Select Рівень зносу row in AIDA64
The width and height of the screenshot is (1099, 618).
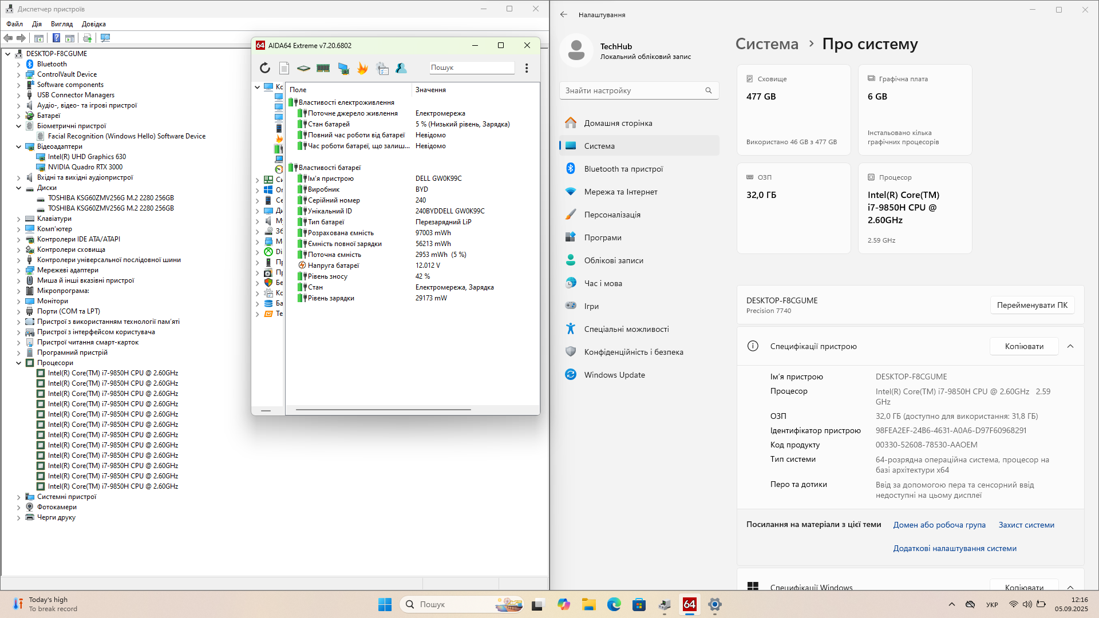tap(412, 276)
